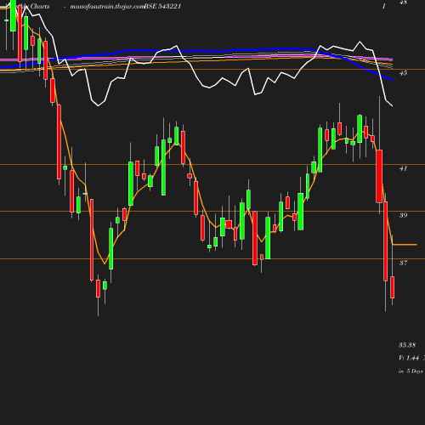Viewport: 425px width, 425px height.
Task: Select the 37 price axis label
Action: 403,263
